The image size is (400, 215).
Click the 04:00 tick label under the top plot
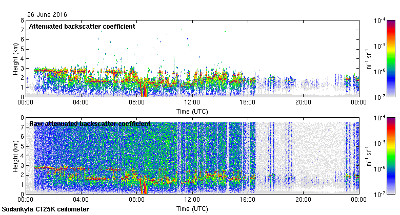pyautogui.click(x=81, y=102)
